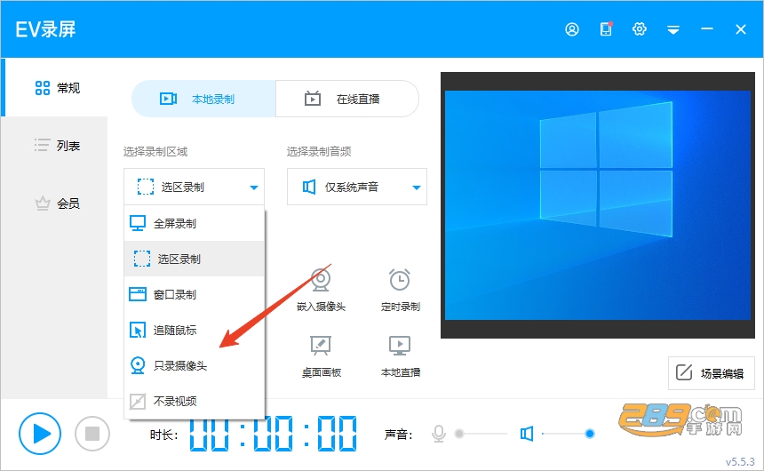Choose 全屏录制 from the dropdown list
764x471 pixels.
click(195, 223)
